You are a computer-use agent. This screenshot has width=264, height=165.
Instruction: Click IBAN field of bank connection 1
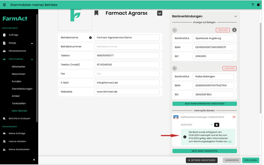click(x=213, y=48)
